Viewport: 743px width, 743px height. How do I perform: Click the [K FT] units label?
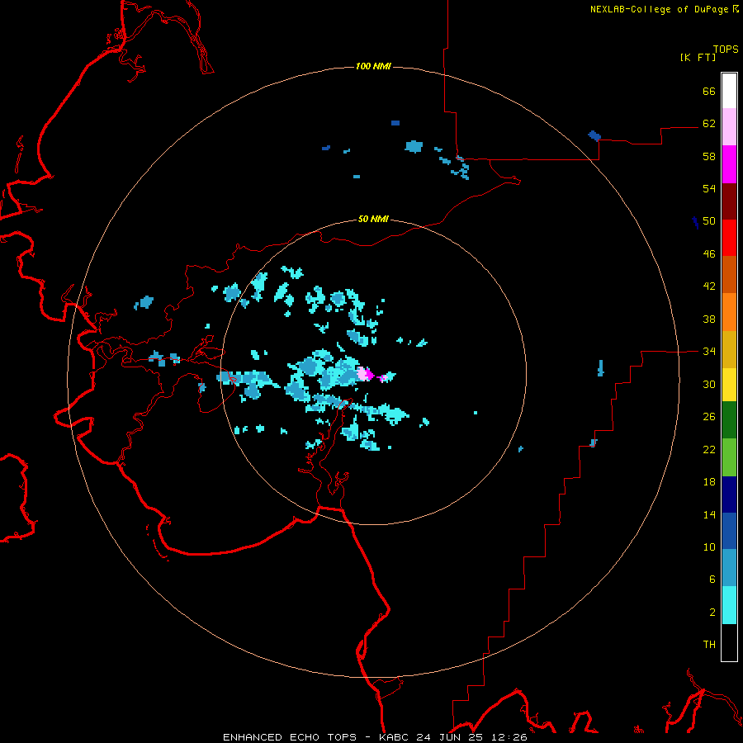(x=698, y=57)
